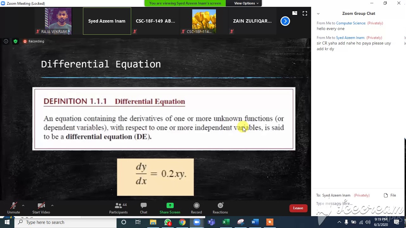This screenshot has height=228, width=406.
Task: Select the yellow tulips participant thumbnail
Action: point(204,21)
